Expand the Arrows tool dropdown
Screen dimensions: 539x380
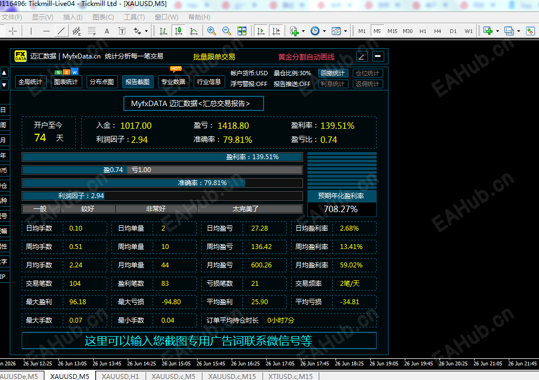click(x=147, y=31)
